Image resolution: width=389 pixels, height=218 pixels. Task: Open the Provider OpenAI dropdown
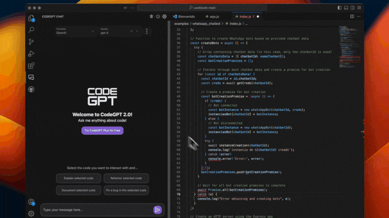[75, 31]
